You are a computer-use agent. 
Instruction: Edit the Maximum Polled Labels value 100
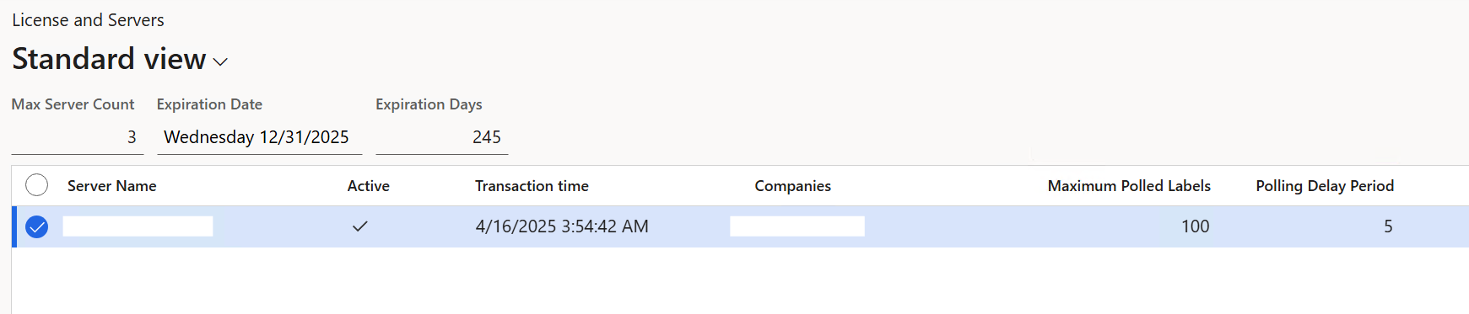tap(1195, 226)
